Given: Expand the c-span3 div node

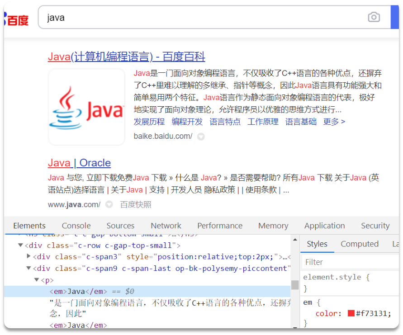Looking at the screenshot, I should click(x=29, y=256).
